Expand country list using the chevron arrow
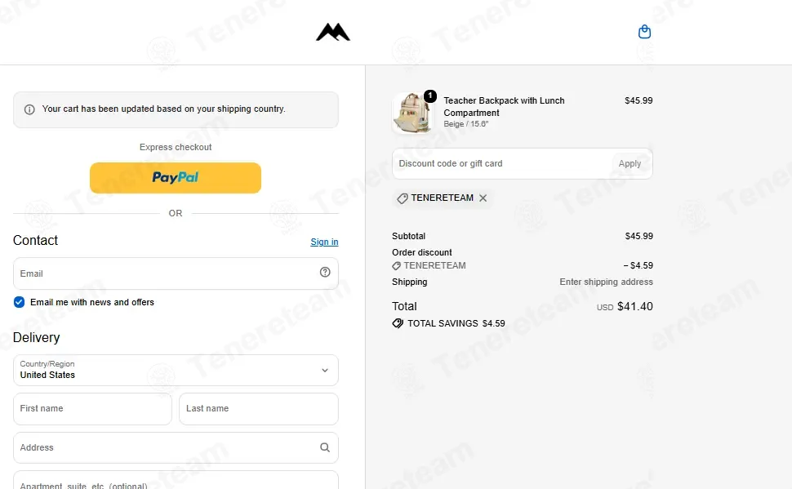The image size is (792, 489). tap(325, 371)
